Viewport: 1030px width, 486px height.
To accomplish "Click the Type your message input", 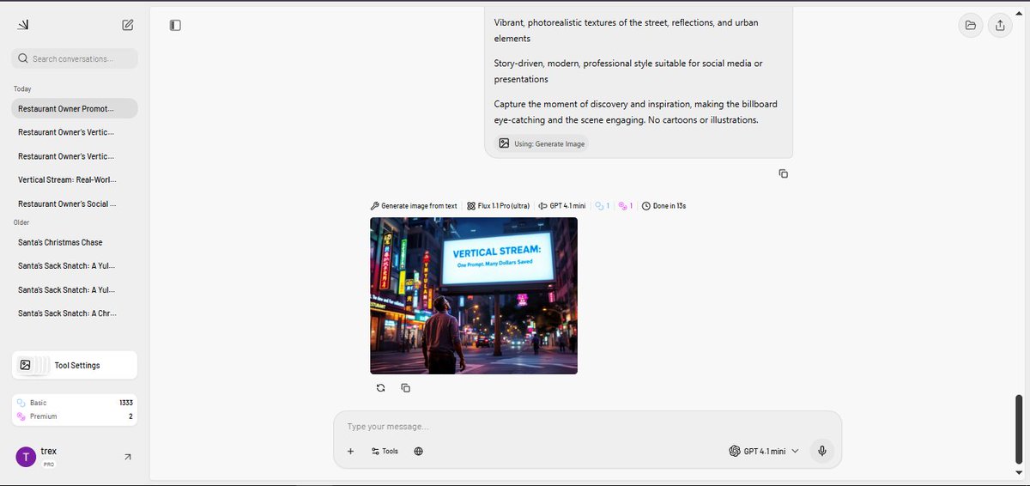I will [587, 427].
